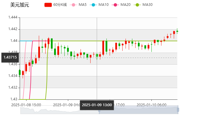Click the red 60分K线 legend icon
Viewport: 197px width, 117px height.
(48, 5)
